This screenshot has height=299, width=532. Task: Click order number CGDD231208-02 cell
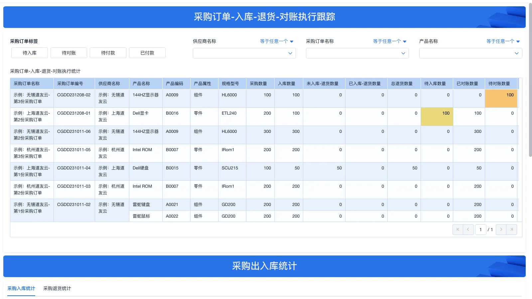click(74, 95)
